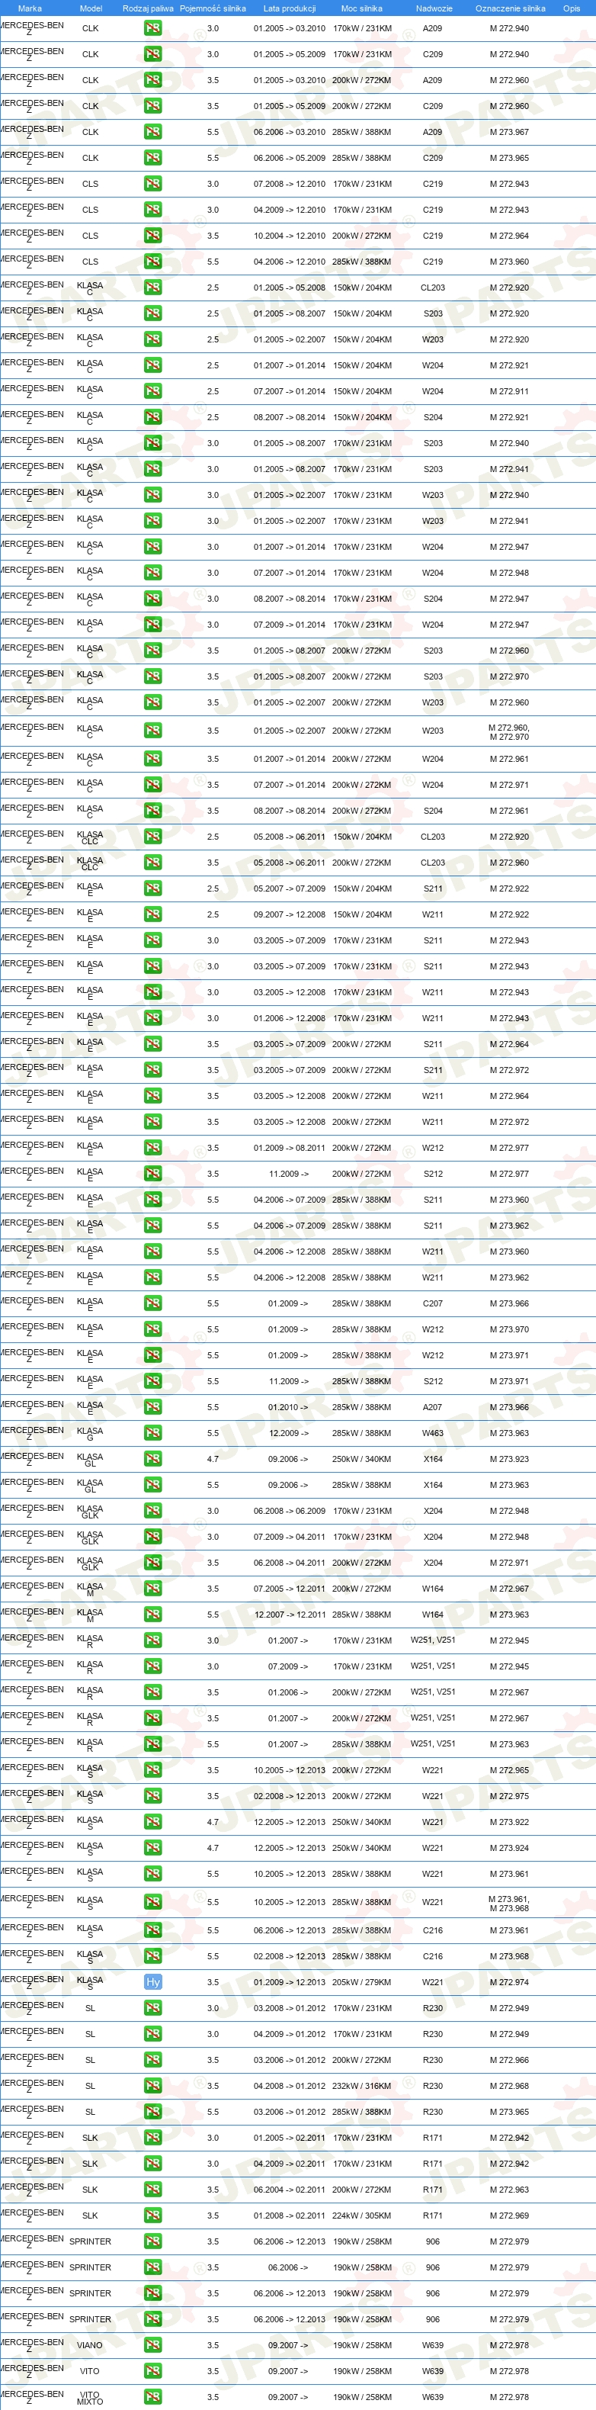This screenshot has width=596, height=2410.
Task: Click petrol fuel icon in the A207 row
Action: click(152, 1407)
